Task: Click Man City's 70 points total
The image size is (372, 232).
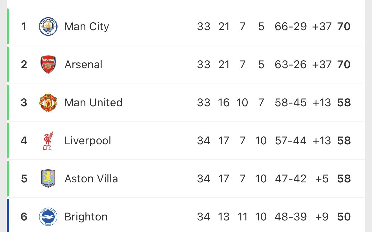Action: (344, 26)
